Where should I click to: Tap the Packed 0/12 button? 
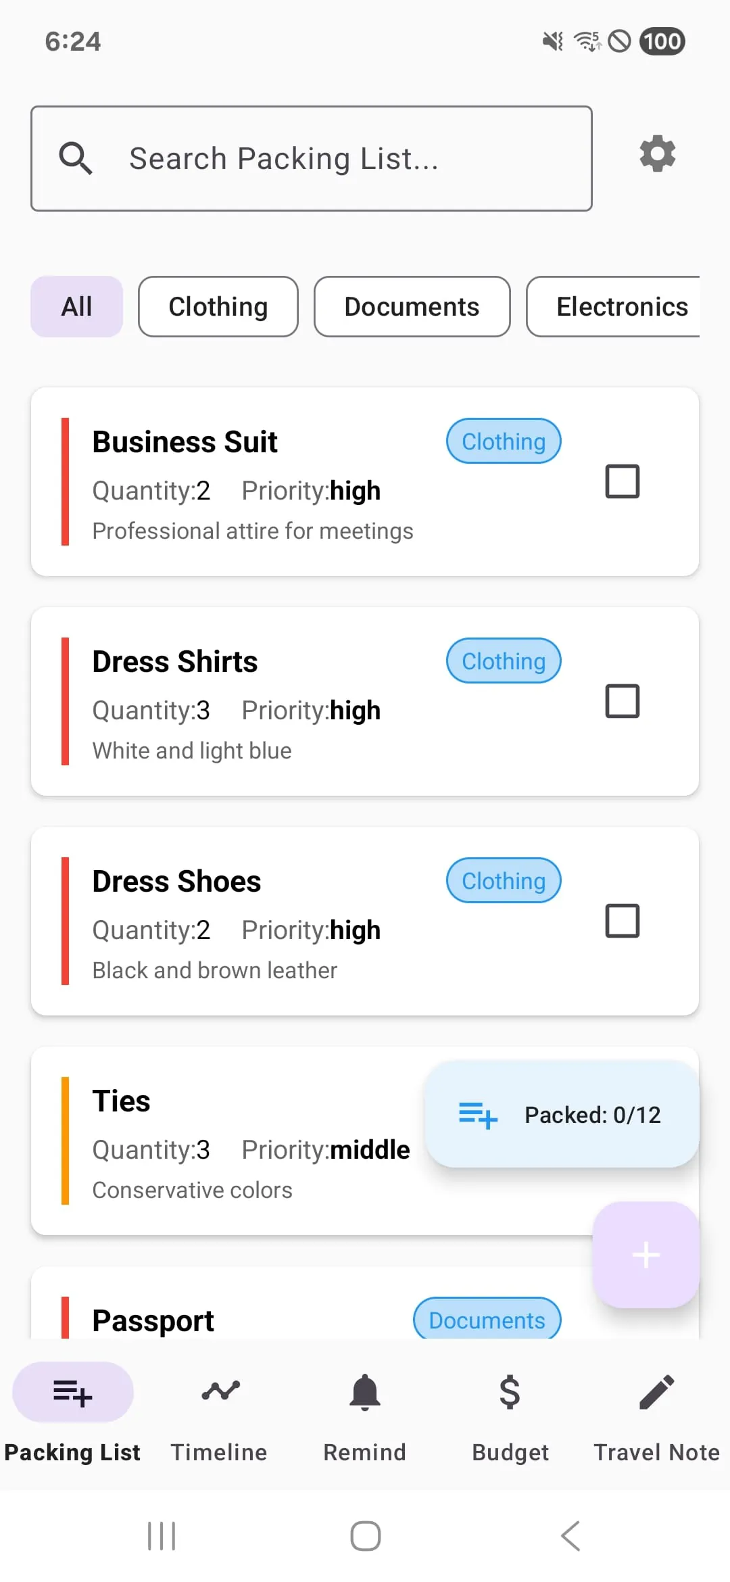tap(562, 1115)
